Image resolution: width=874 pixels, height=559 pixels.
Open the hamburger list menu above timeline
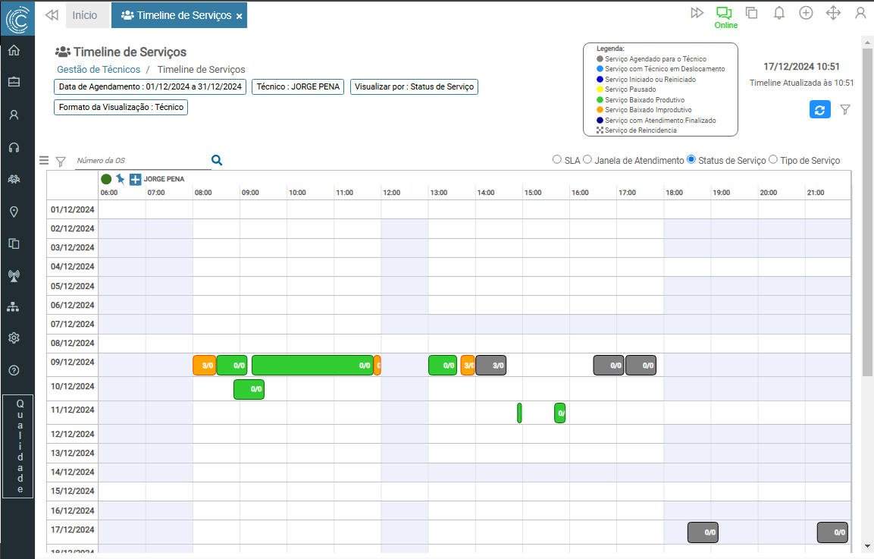click(44, 161)
